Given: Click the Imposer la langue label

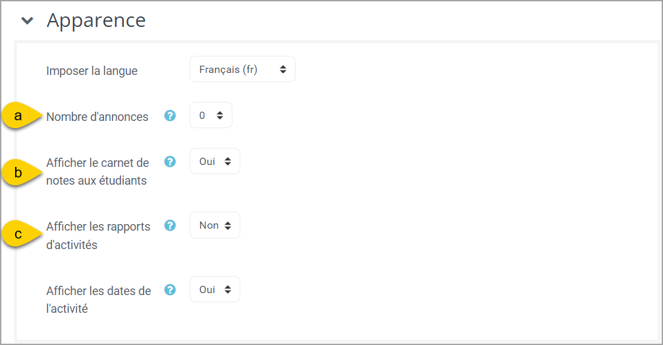Looking at the screenshot, I should pyautogui.click(x=92, y=71).
